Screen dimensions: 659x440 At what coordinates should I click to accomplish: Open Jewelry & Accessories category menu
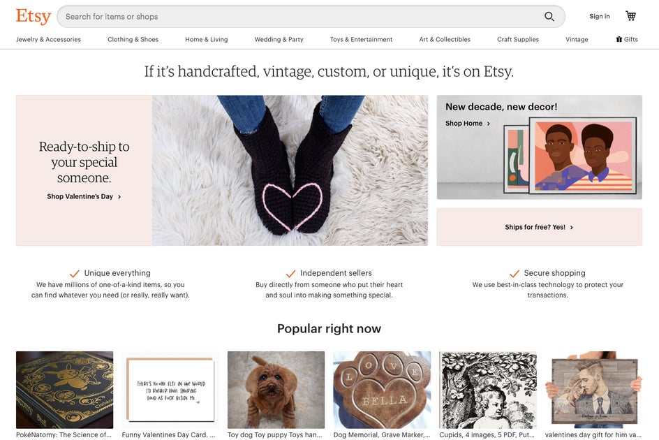tap(49, 40)
